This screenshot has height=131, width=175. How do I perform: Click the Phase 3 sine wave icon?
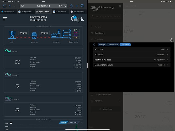point(8,99)
